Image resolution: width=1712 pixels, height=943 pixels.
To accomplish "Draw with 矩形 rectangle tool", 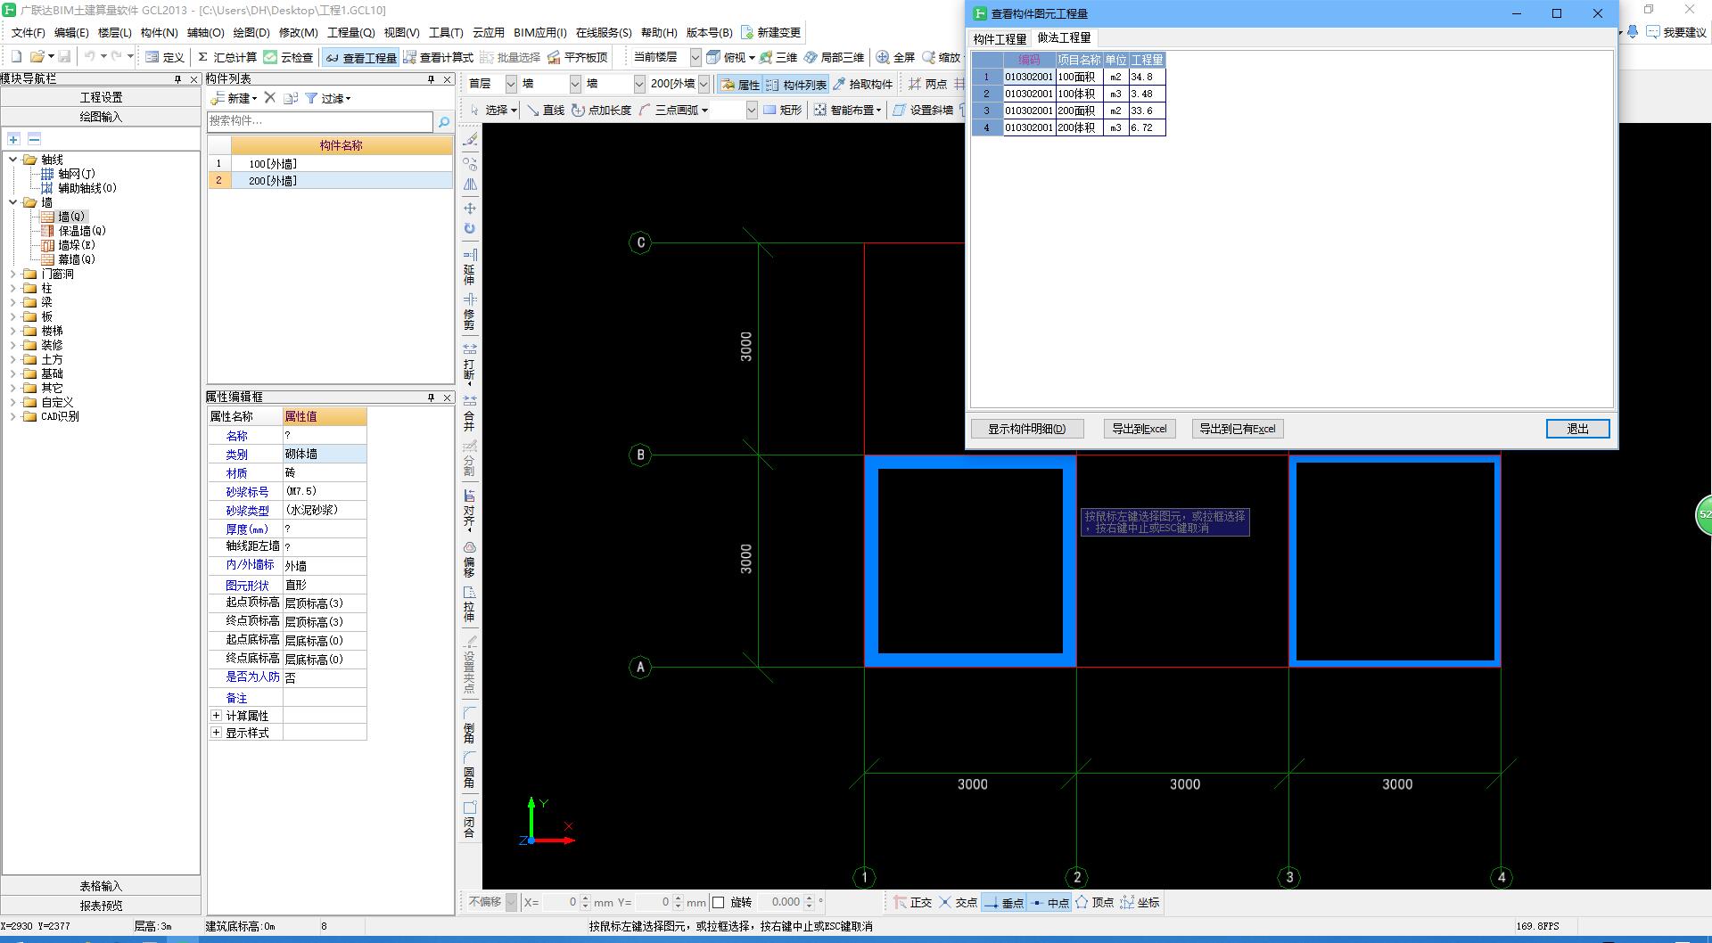I will coord(782,110).
